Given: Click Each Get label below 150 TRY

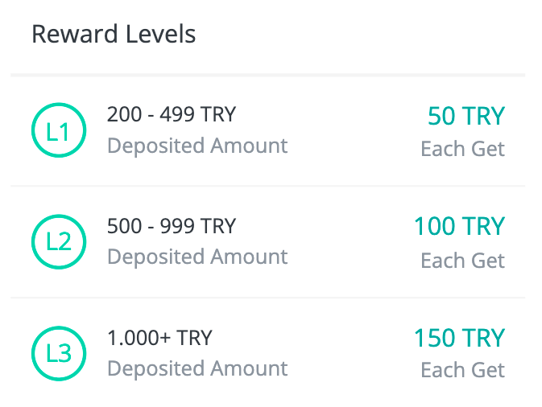Looking at the screenshot, I should (463, 371).
